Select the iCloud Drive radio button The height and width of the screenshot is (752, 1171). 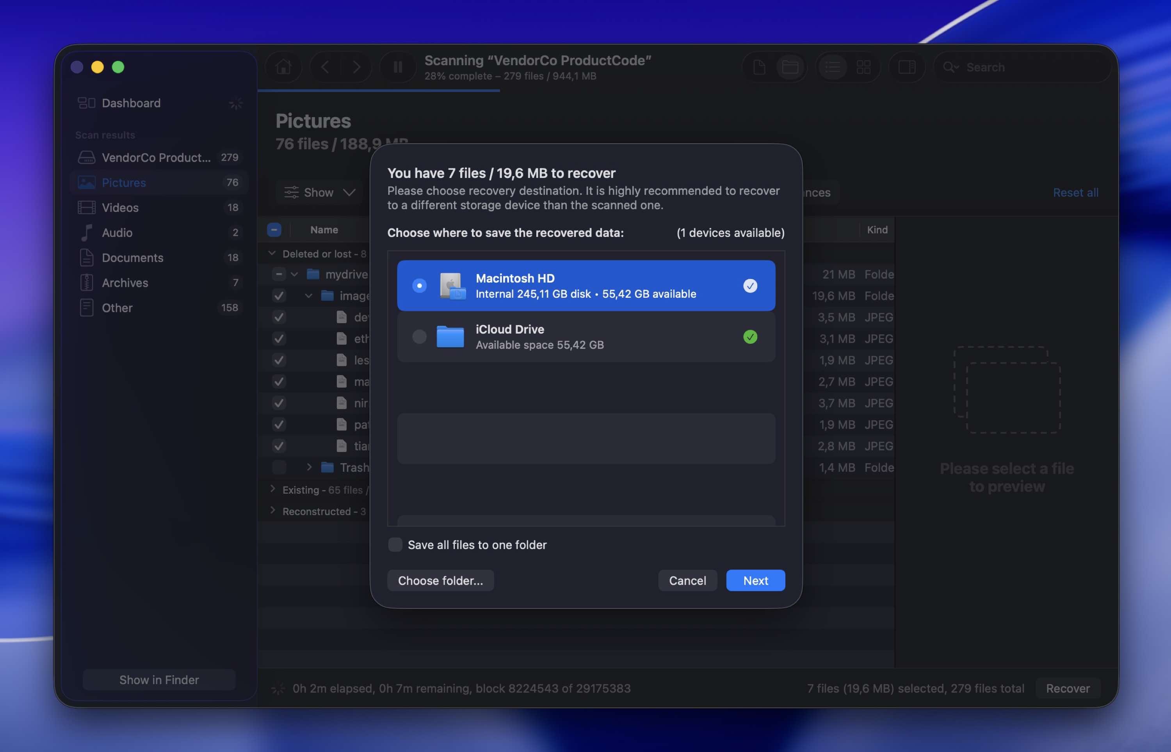[x=419, y=336]
